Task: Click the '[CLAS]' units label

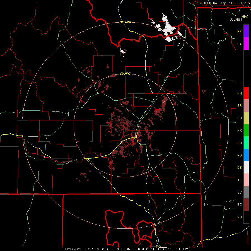Action: click(x=236, y=20)
